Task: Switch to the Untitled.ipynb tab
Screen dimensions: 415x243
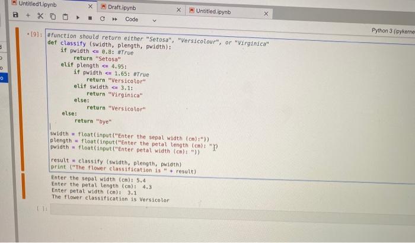Action: pyautogui.click(x=213, y=11)
